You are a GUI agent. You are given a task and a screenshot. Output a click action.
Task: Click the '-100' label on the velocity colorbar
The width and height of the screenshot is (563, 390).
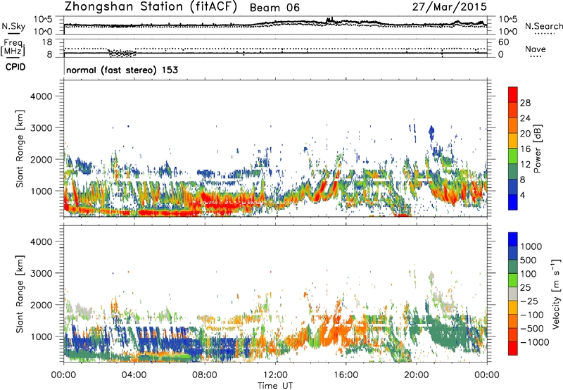(x=531, y=315)
